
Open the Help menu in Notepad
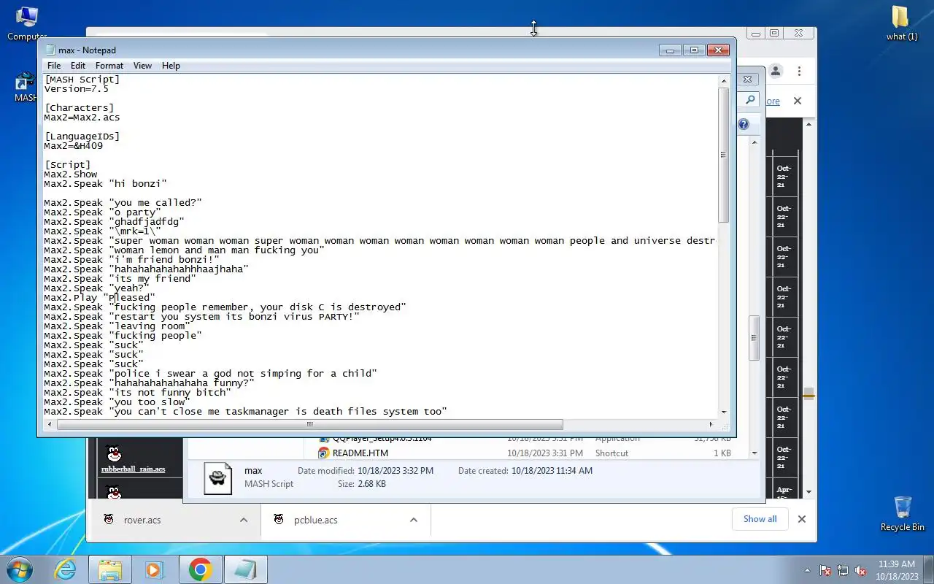tap(171, 66)
